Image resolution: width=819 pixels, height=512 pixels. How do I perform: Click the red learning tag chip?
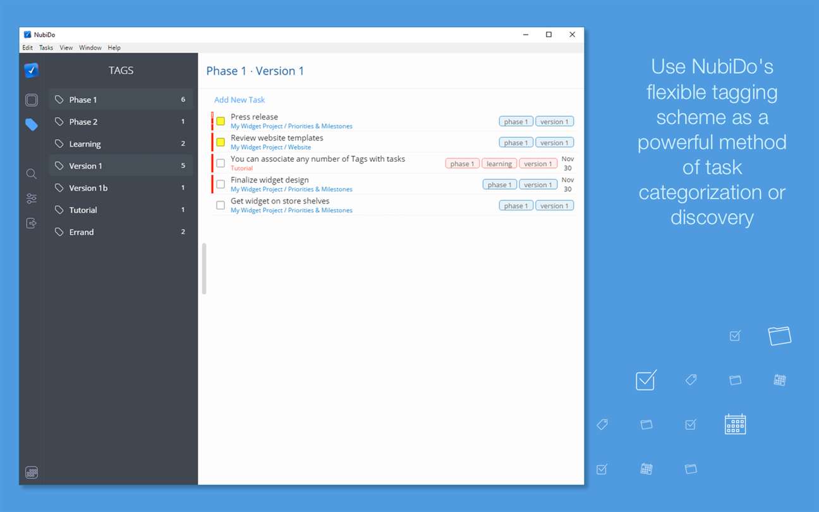(499, 164)
